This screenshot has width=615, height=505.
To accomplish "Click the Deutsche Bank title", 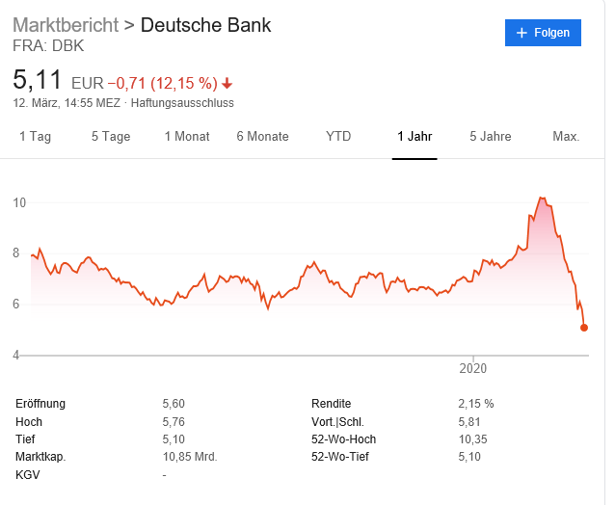I will 206,24.
